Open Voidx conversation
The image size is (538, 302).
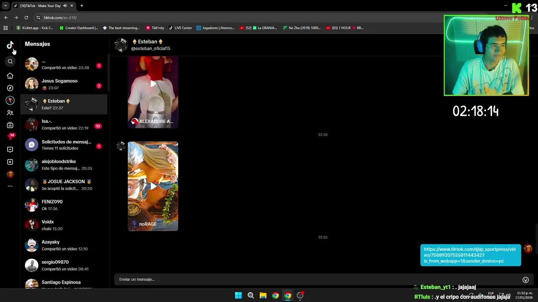64,225
